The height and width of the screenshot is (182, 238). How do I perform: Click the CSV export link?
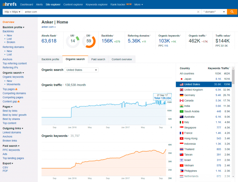[x=5, y=167]
